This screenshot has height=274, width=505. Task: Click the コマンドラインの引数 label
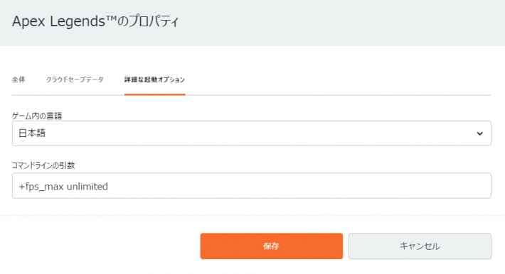click(43, 165)
